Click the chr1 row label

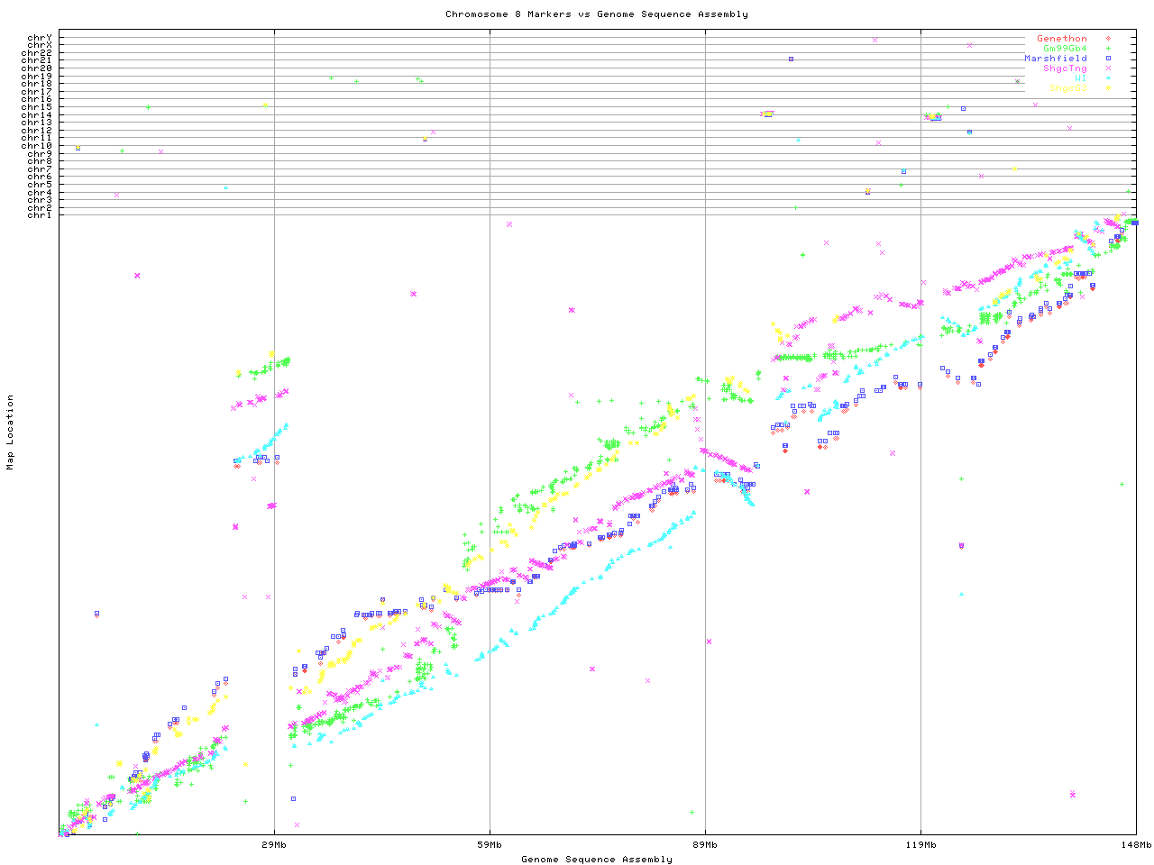40,214
